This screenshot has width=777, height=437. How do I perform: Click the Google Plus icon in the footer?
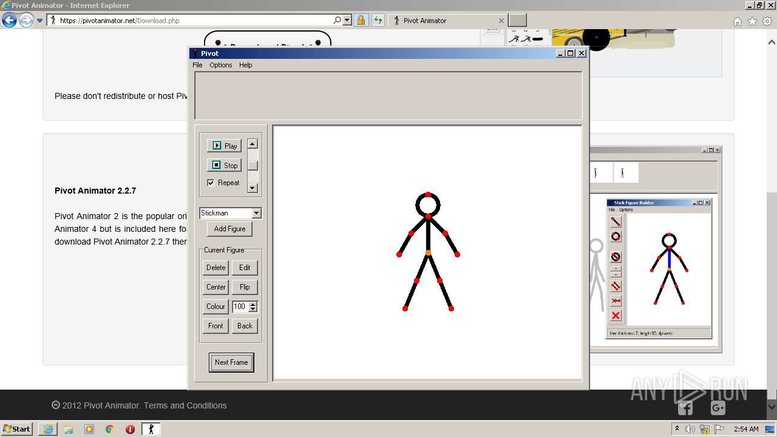pyautogui.click(x=718, y=408)
